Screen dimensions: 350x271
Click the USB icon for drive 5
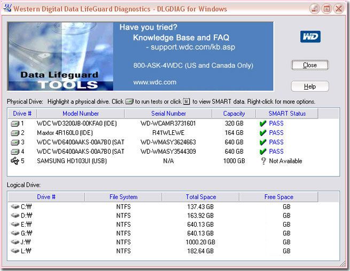(x=15, y=161)
